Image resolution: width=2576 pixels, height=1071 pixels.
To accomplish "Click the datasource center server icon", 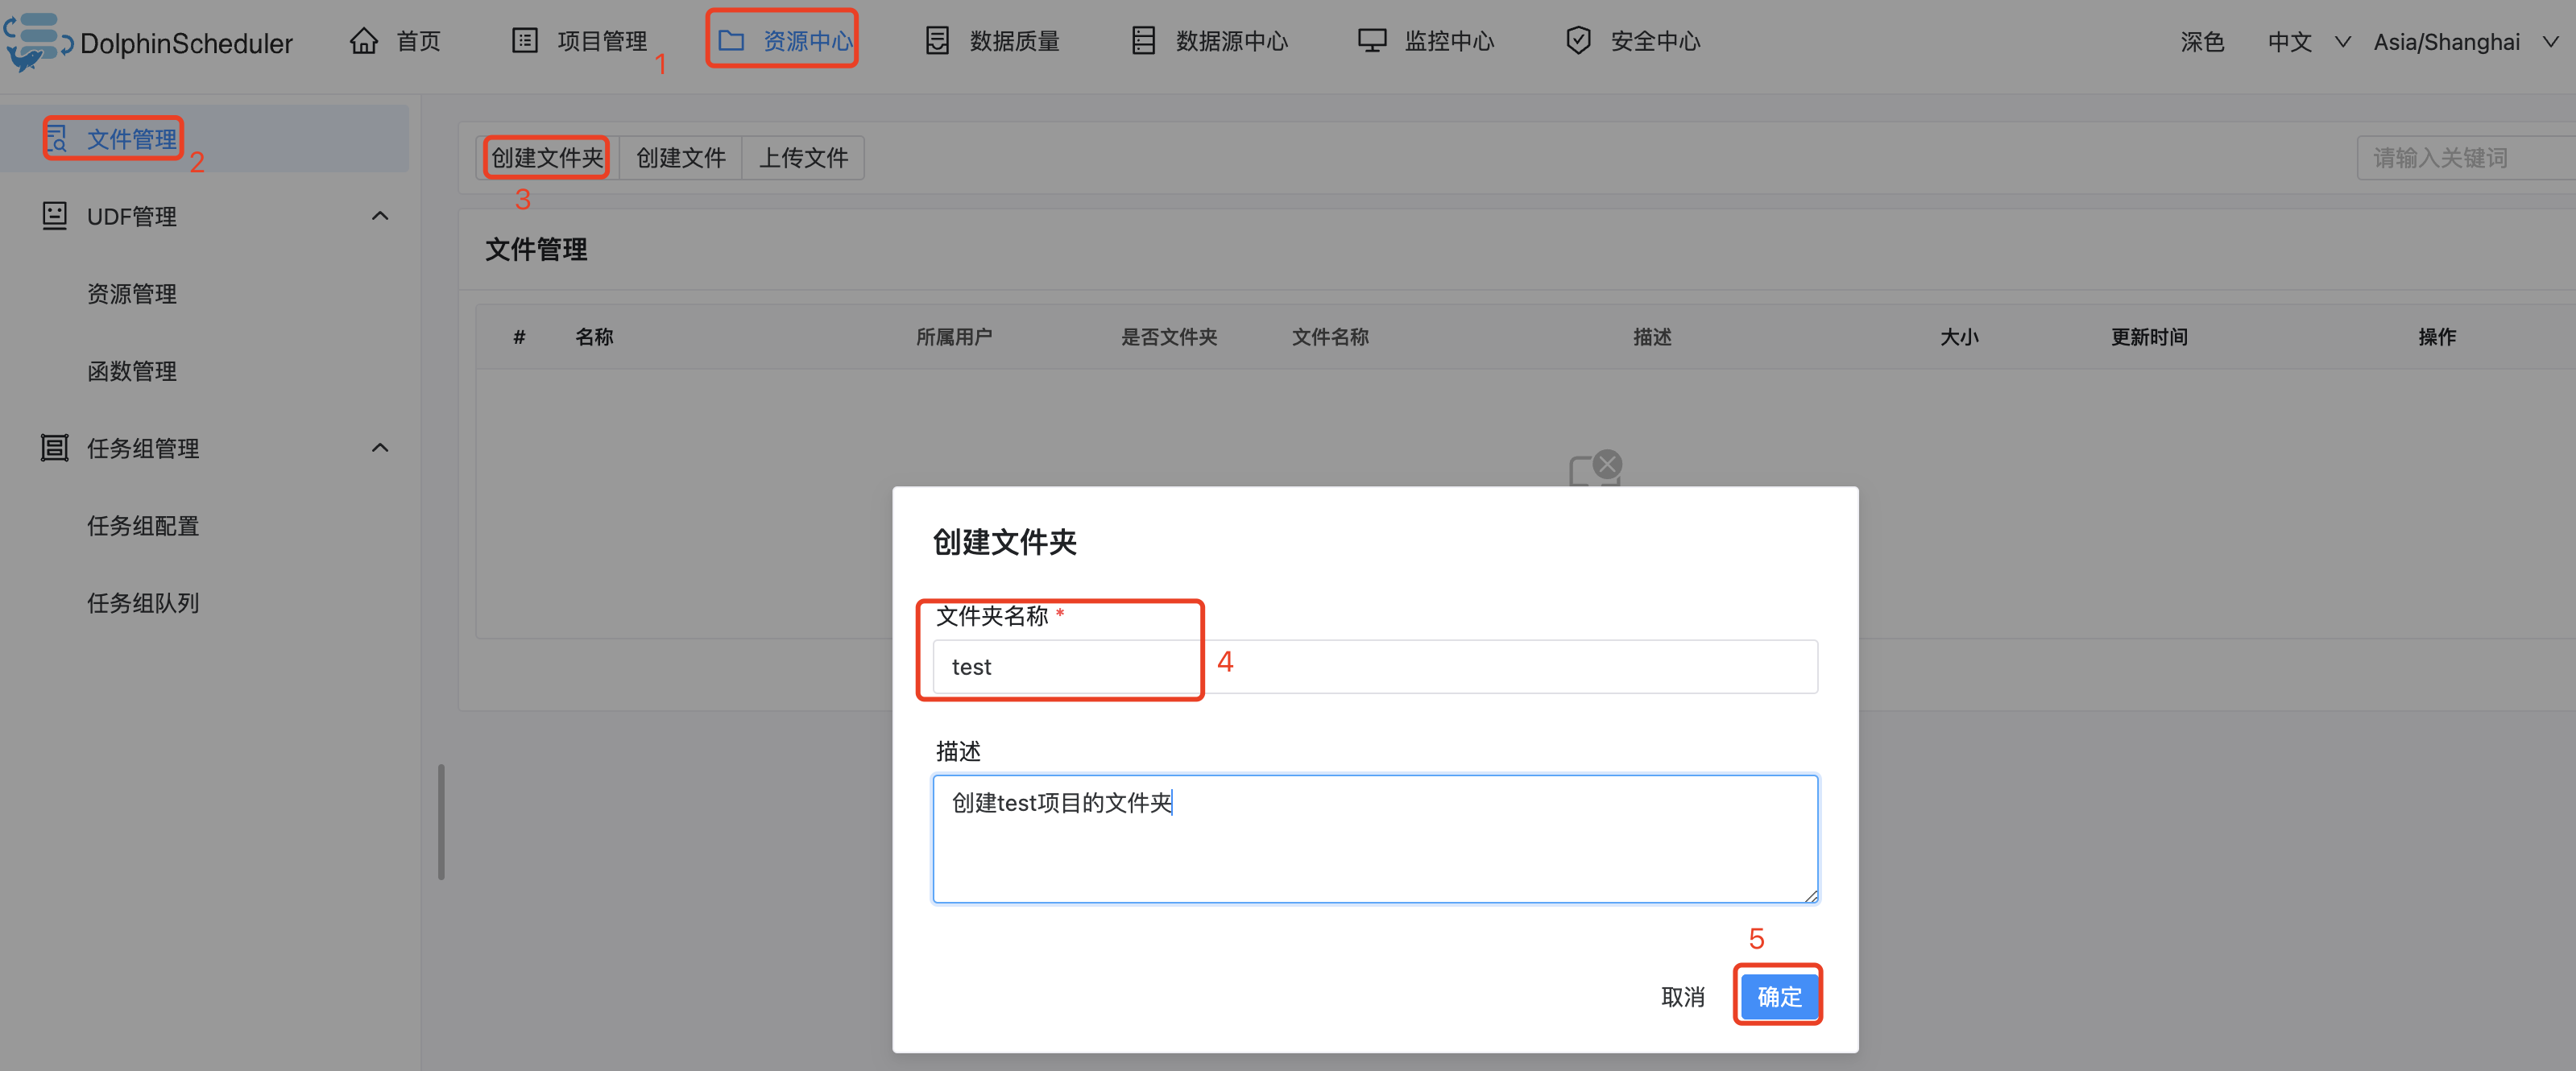I will pos(1143,41).
